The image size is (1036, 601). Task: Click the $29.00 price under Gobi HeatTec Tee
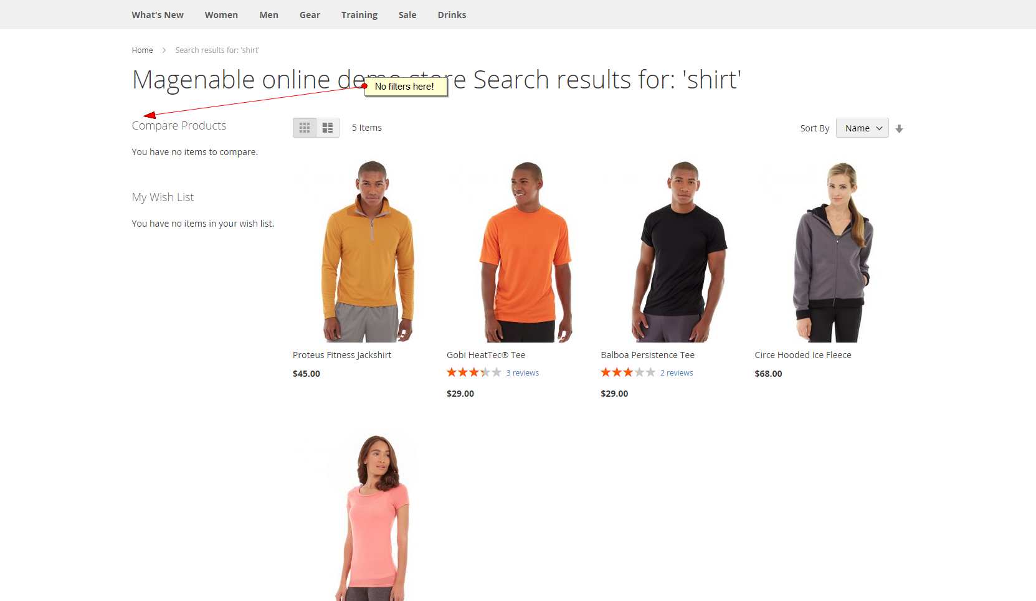pyautogui.click(x=460, y=394)
